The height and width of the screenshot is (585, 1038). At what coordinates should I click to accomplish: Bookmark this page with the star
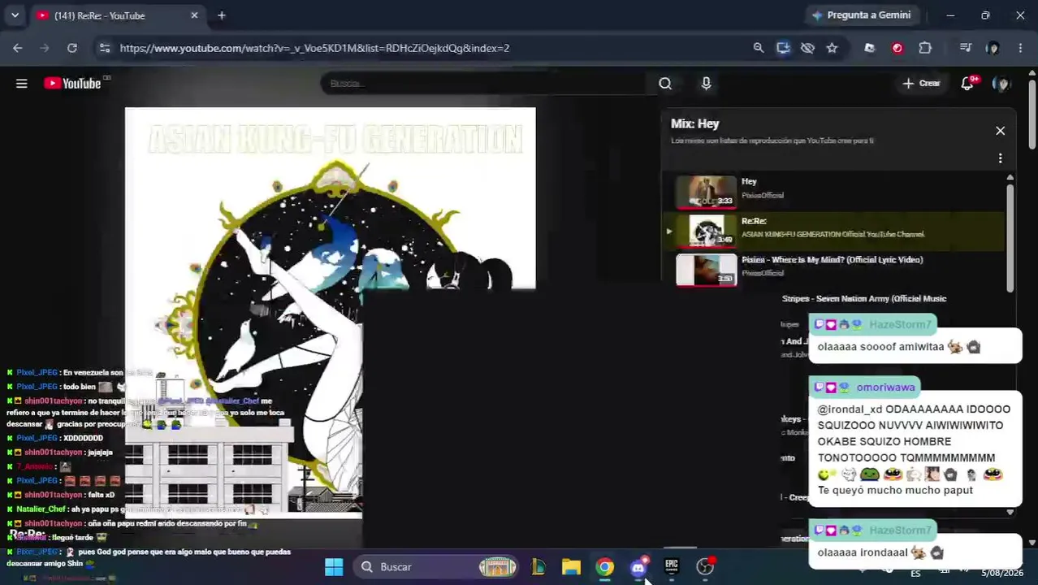tap(832, 48)
